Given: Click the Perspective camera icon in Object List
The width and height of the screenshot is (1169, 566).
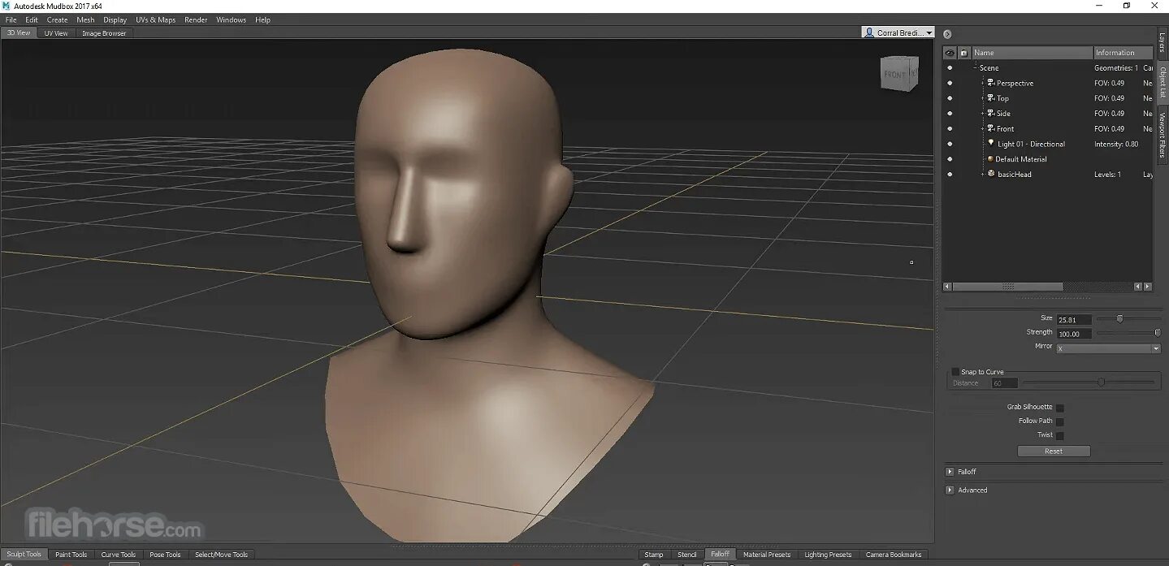Looking at the screenshot, I should [991, 83].
